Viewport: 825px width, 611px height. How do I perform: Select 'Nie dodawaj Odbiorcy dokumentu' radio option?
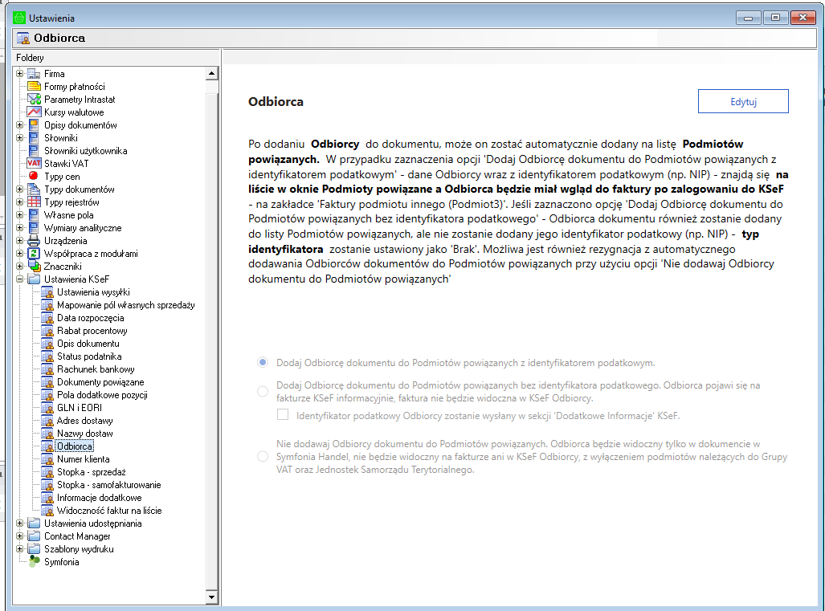pyautogui.click(x=263, y=456)
